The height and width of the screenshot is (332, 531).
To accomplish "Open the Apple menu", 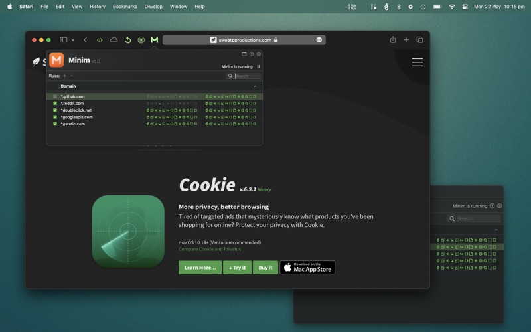I will pos(9,7).
